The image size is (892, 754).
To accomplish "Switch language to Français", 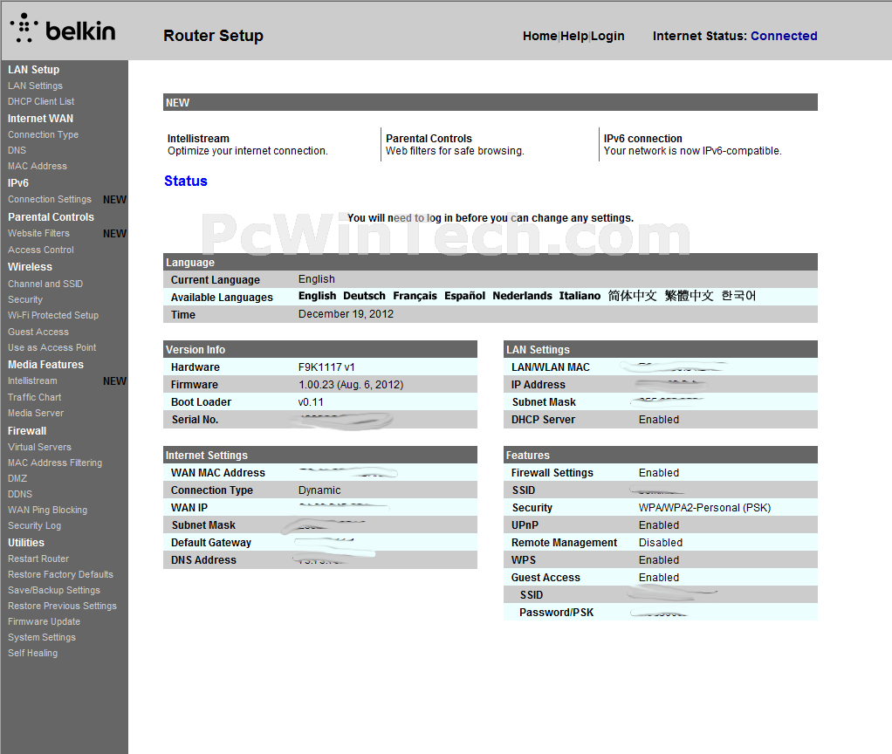I will pyautogui.click(x=415, y=296).
